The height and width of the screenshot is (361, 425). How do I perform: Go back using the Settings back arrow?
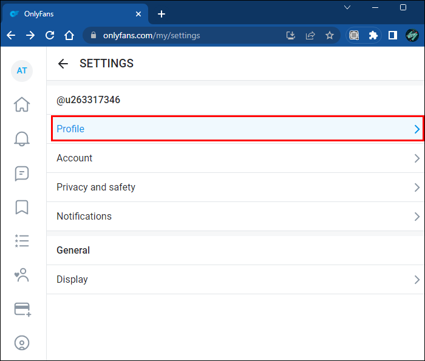pyautogui.click(x=63, y=64)
